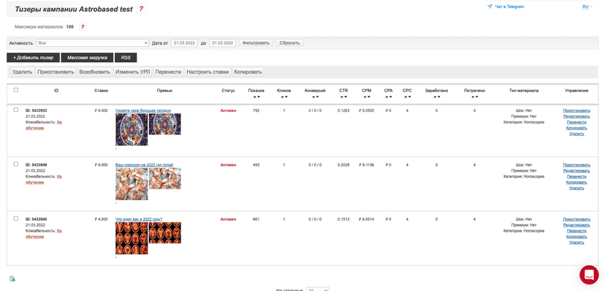This screenshot has height=291, width=605.
Task: Toggle the select-all checkbox in table header
Action: 16,90
